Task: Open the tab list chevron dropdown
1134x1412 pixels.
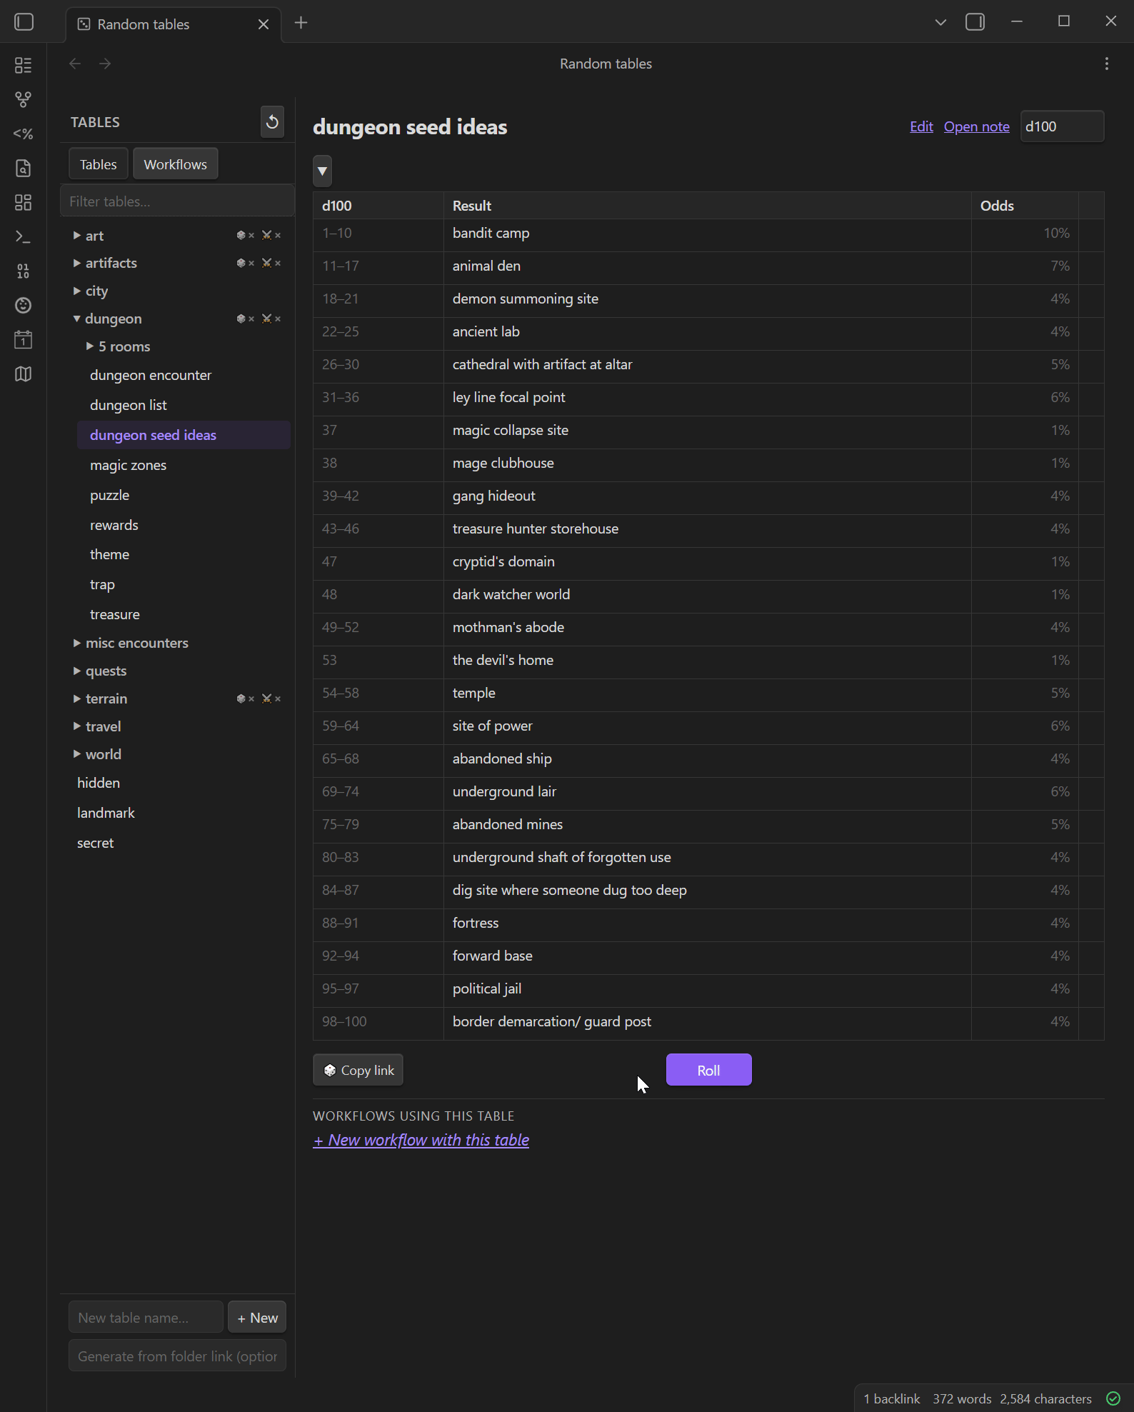Action: (940, 22)
